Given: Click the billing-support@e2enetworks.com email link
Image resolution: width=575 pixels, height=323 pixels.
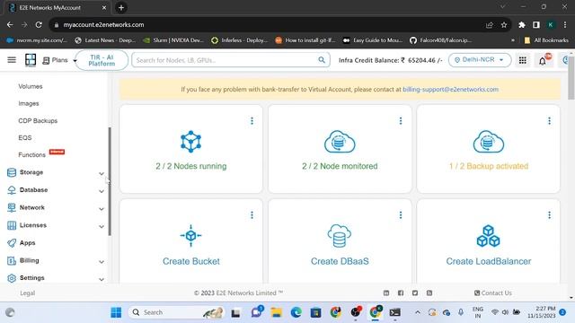Looking at the screenshot, I should [x=450, y=90].
